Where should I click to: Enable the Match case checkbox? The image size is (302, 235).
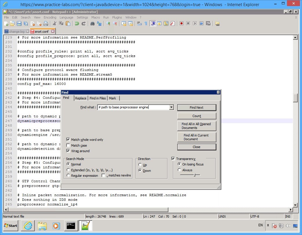point(68,145)
